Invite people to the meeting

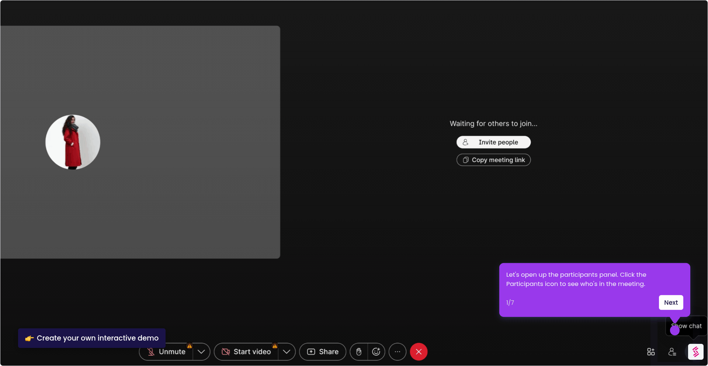(x=493, y=142)
